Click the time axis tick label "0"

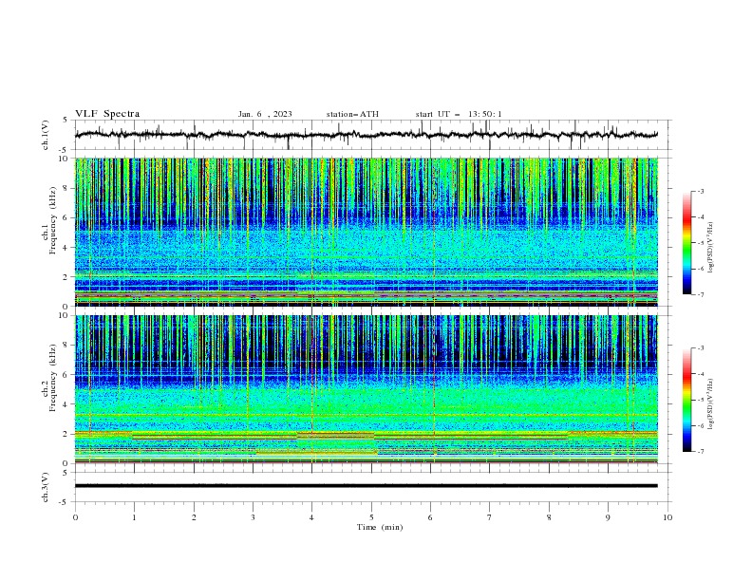[75, 517]
